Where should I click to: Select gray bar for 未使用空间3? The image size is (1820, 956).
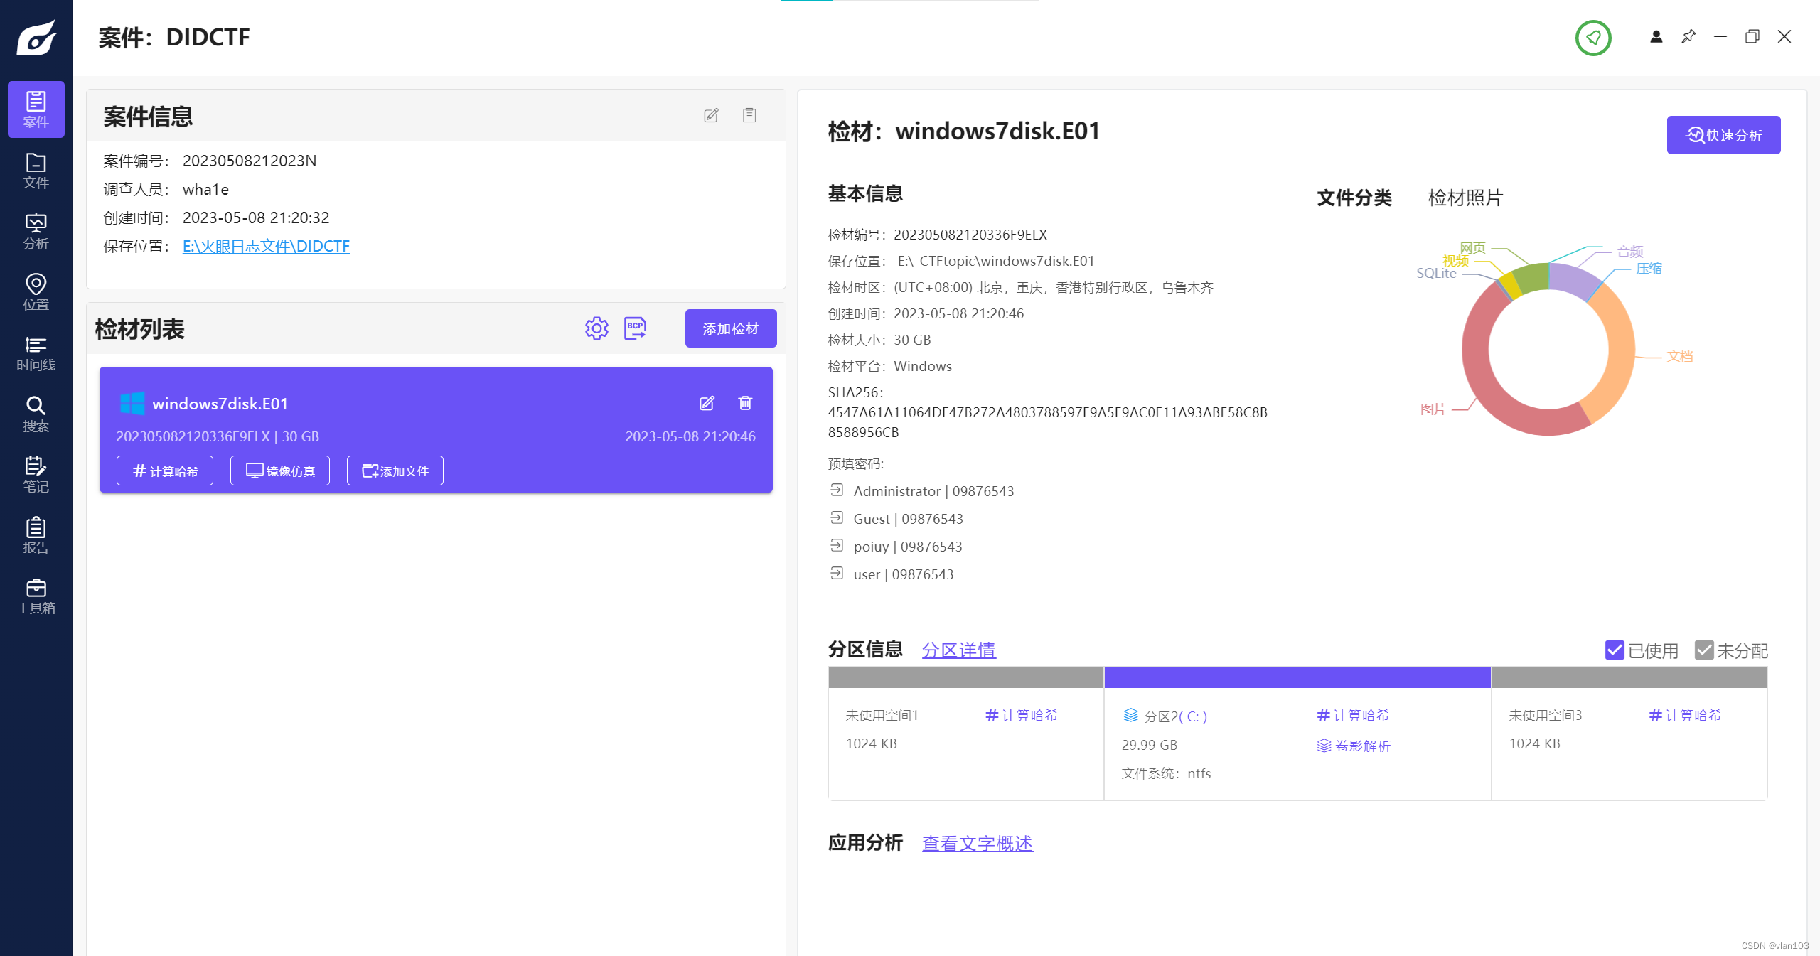click(x=1629, y=677)
